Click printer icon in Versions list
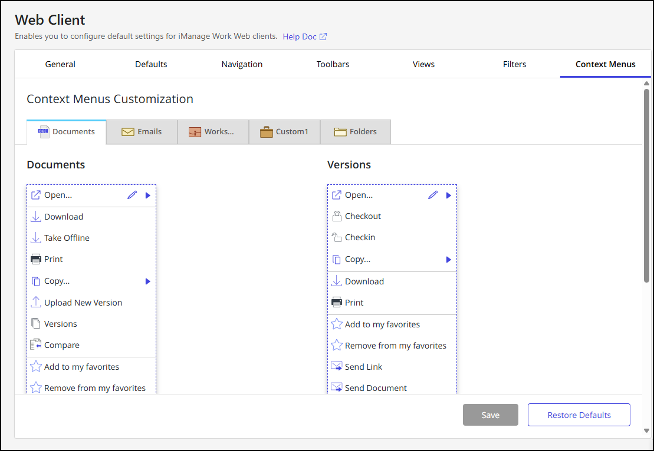This screenshot has height=451, width=654. tap(337, 302)
